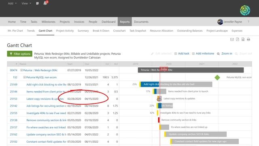Export report as spreadsheet icon

point(243,39)
